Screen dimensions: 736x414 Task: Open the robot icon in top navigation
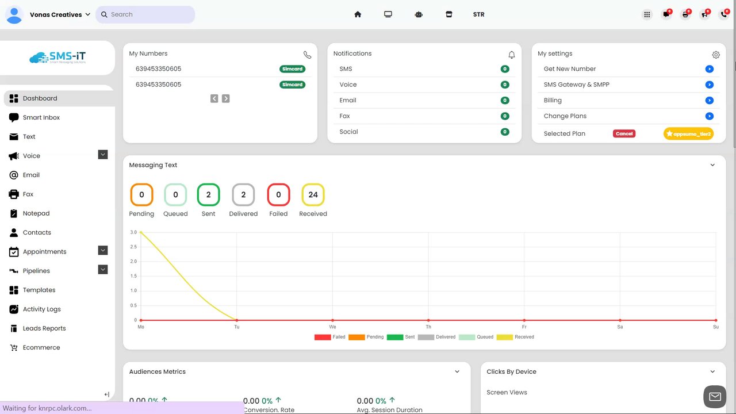tap(419, 14)
